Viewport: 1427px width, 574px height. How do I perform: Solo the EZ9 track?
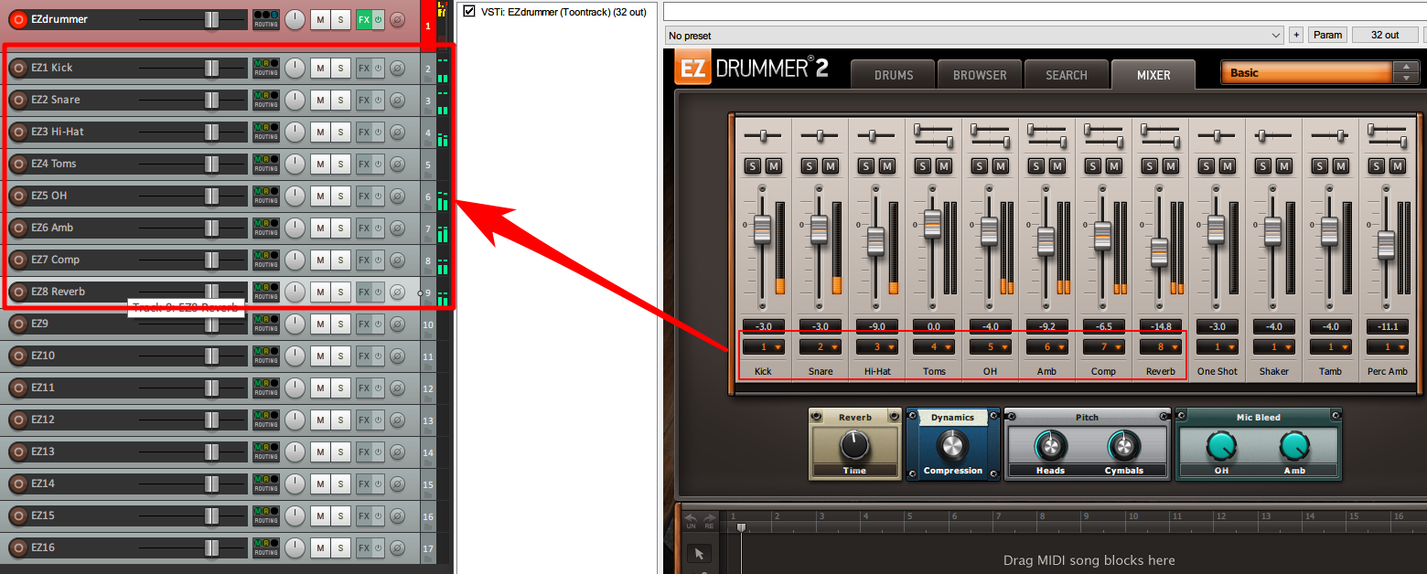[340, 324]
